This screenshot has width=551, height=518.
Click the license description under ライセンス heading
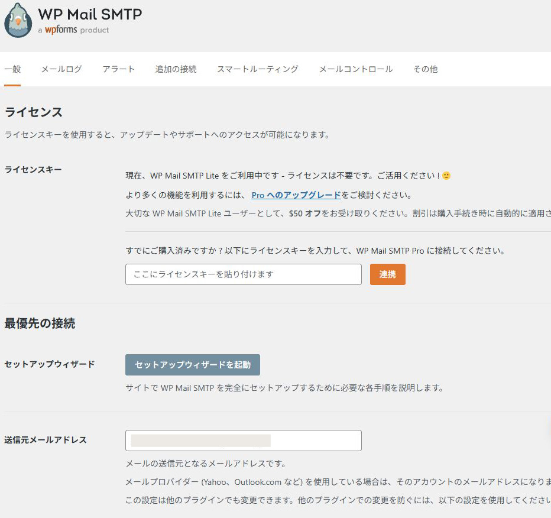tap(167, 135)
